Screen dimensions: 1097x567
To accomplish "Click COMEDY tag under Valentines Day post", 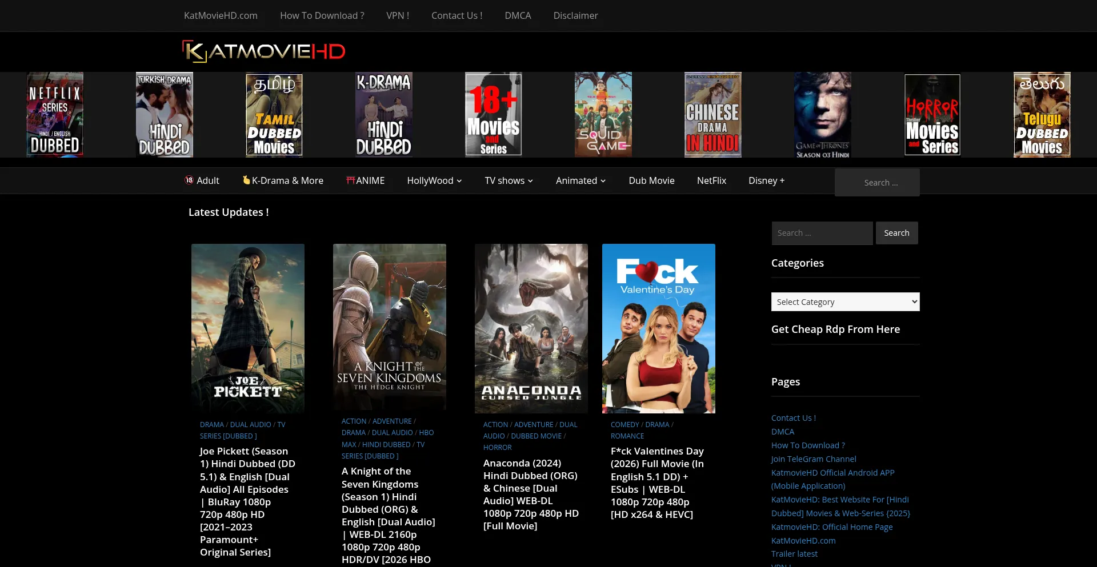I will pyautogui.click(x=625, y=425).
